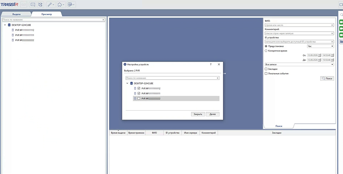
Task: Click the folder icon on the right edge
Action: pos(341,42)
